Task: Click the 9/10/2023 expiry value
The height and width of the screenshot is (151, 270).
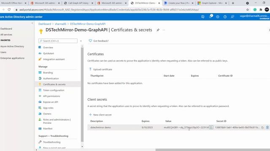Action: 147,128
